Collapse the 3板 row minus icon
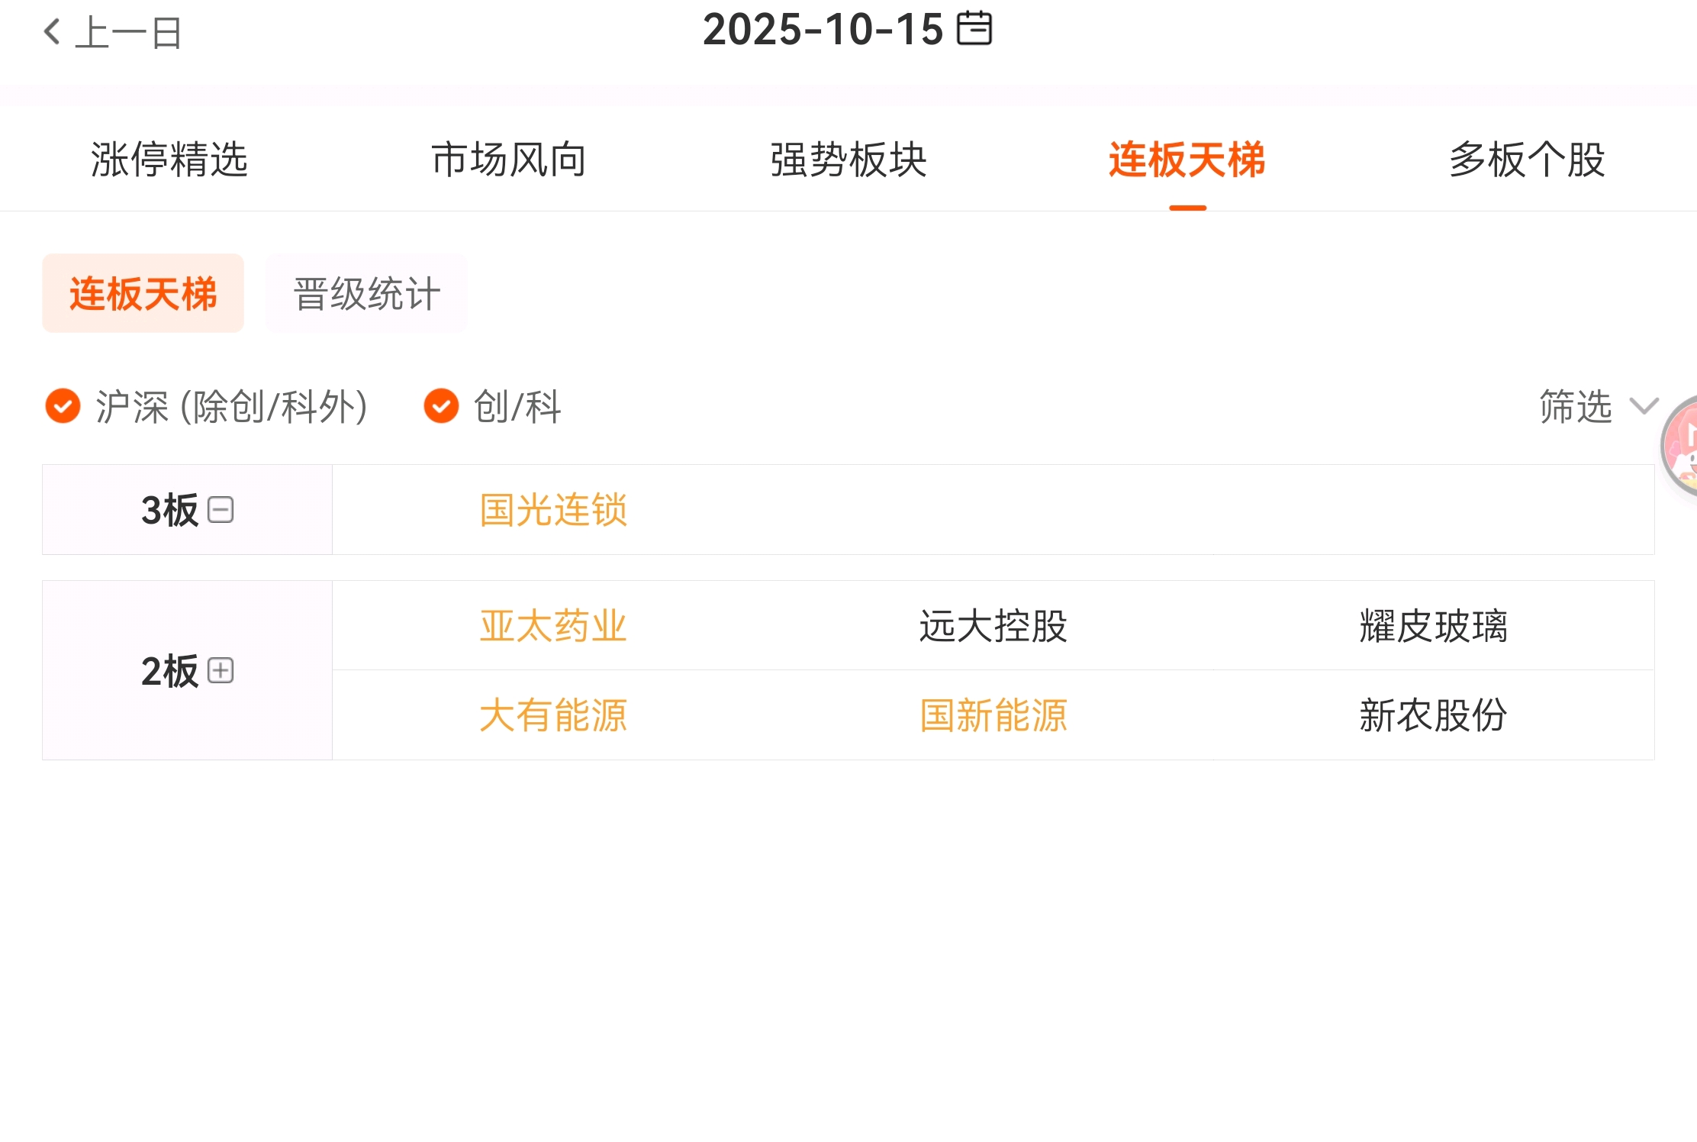The height and width of the screenshot is (1142, 1697). [221, 509]
